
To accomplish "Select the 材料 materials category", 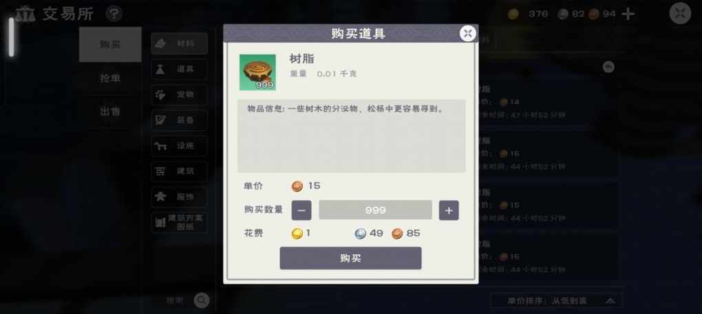I will [x=179, y=43].
